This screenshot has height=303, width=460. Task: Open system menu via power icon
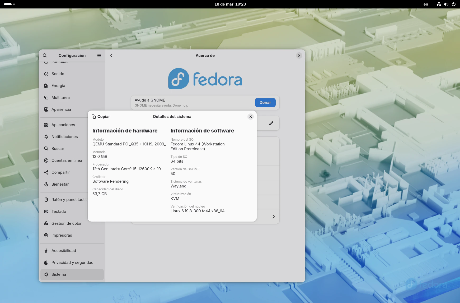tap(454, 4)
